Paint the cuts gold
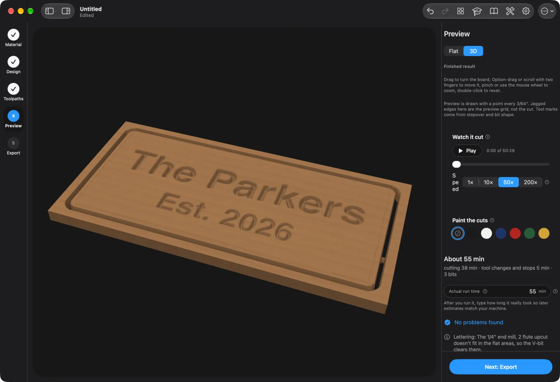The height and width of the screenshot is (382, 560). tap(544, 233)
